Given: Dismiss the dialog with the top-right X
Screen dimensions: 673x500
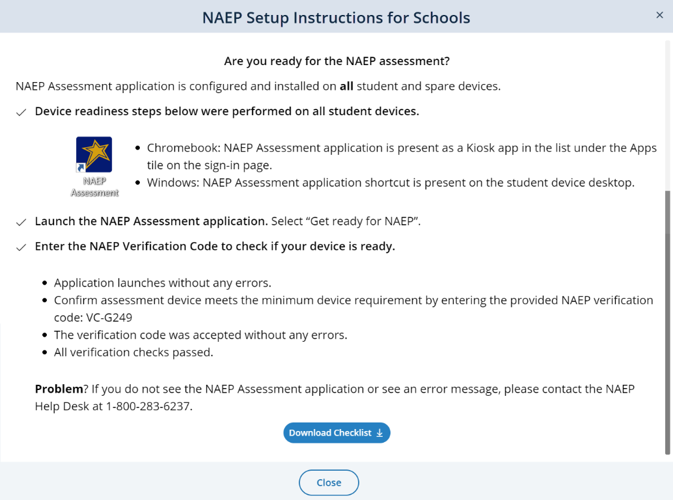Looking at the screenshot, I should (x=660, y=15).
